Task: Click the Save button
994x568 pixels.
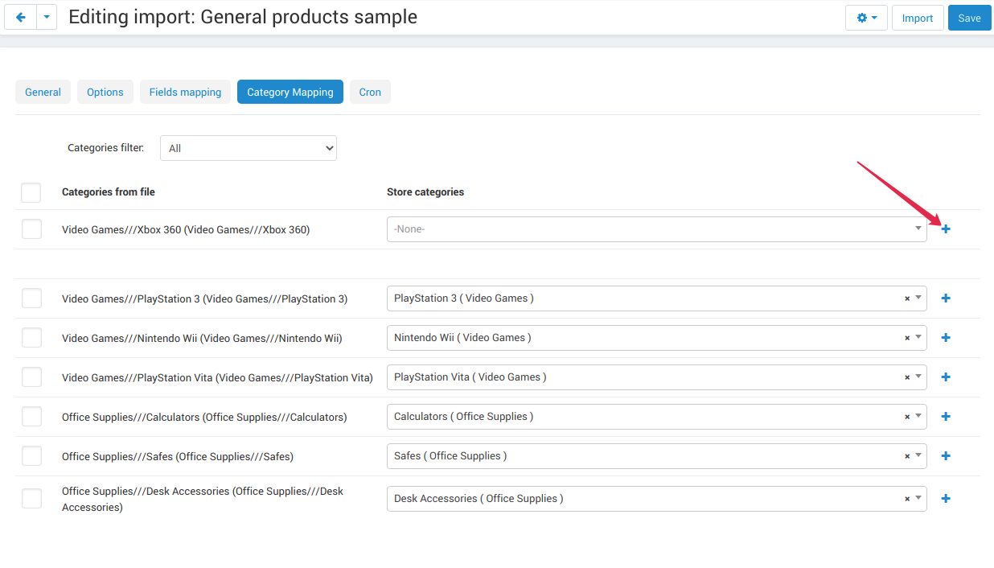Action: pyautogui.click(x=969, y=18)
